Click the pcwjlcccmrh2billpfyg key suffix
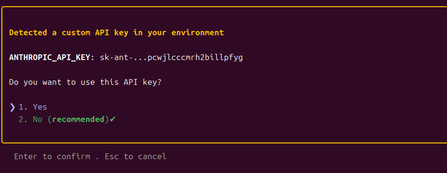 click(195, 58)
